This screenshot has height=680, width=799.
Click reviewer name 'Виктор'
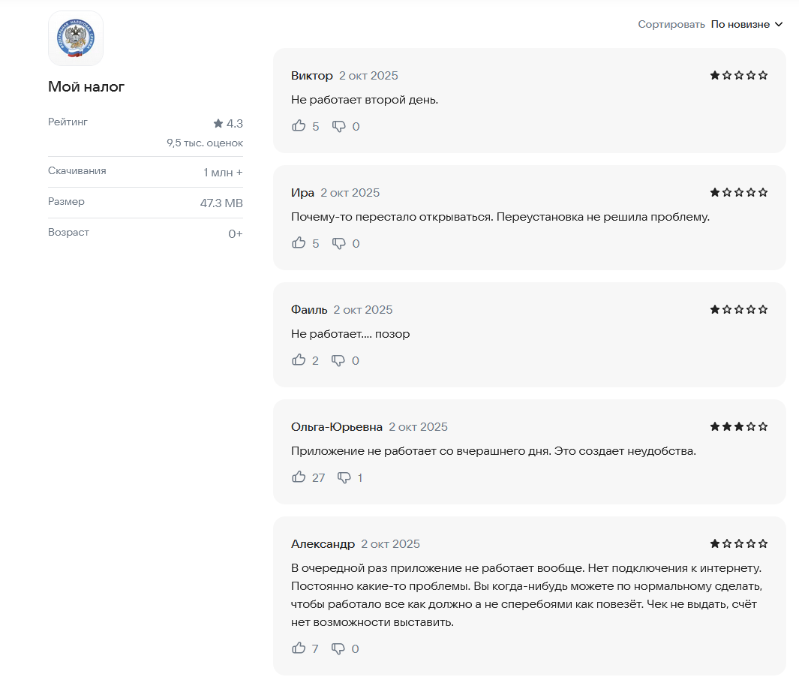[311, 76]
